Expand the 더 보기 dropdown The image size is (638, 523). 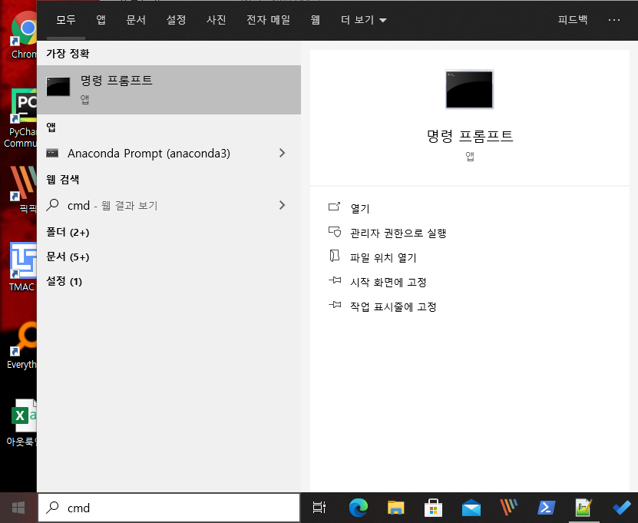click(x=363, y=19)
